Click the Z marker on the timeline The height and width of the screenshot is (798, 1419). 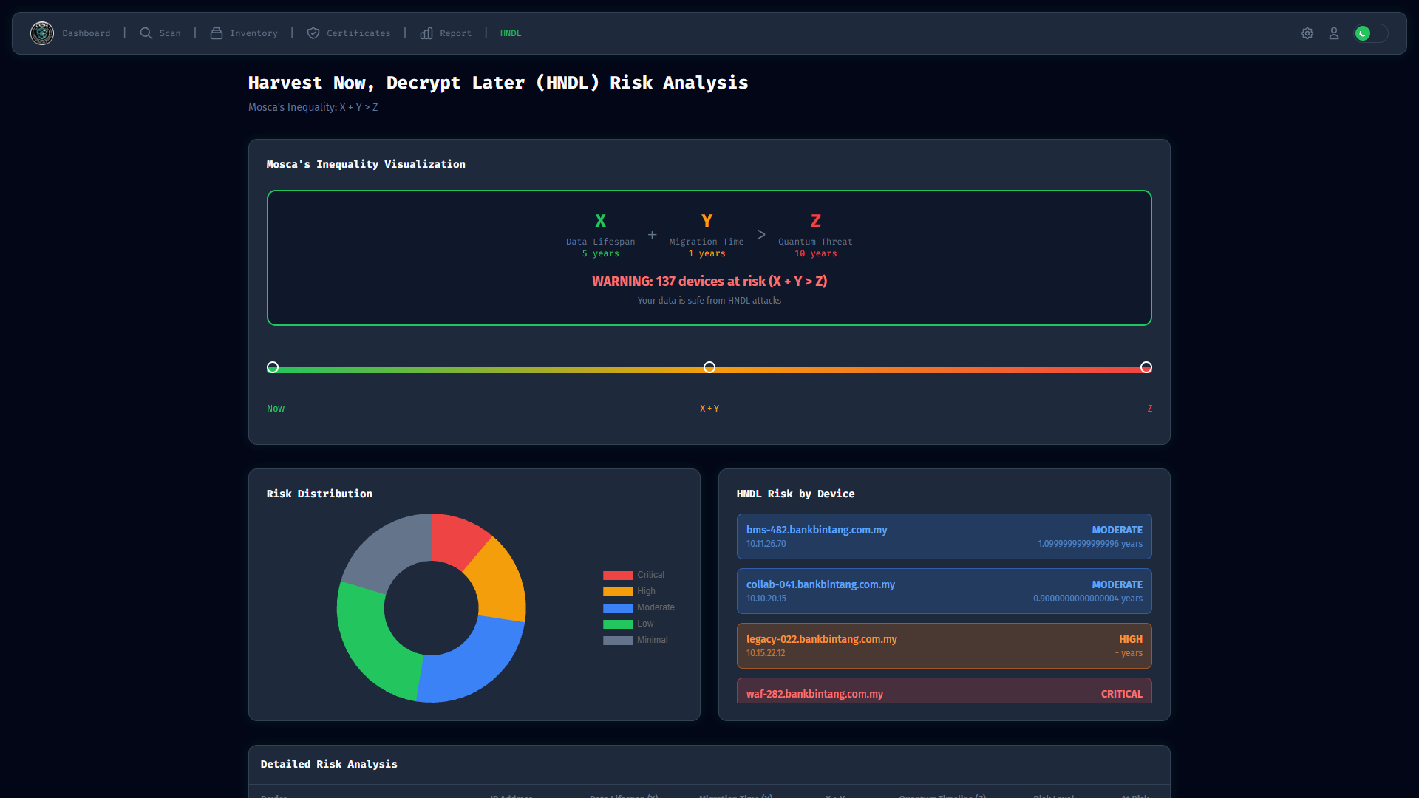[x=1146, y=367]
